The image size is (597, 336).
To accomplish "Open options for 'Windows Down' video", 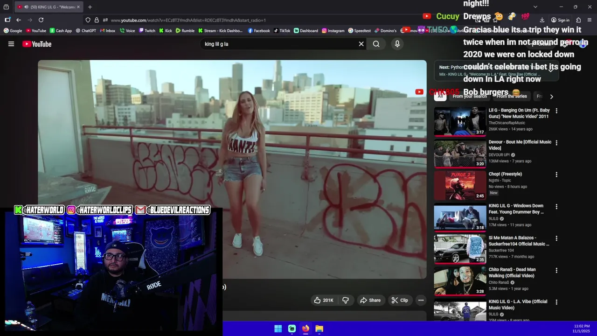I will coord(556,206).
